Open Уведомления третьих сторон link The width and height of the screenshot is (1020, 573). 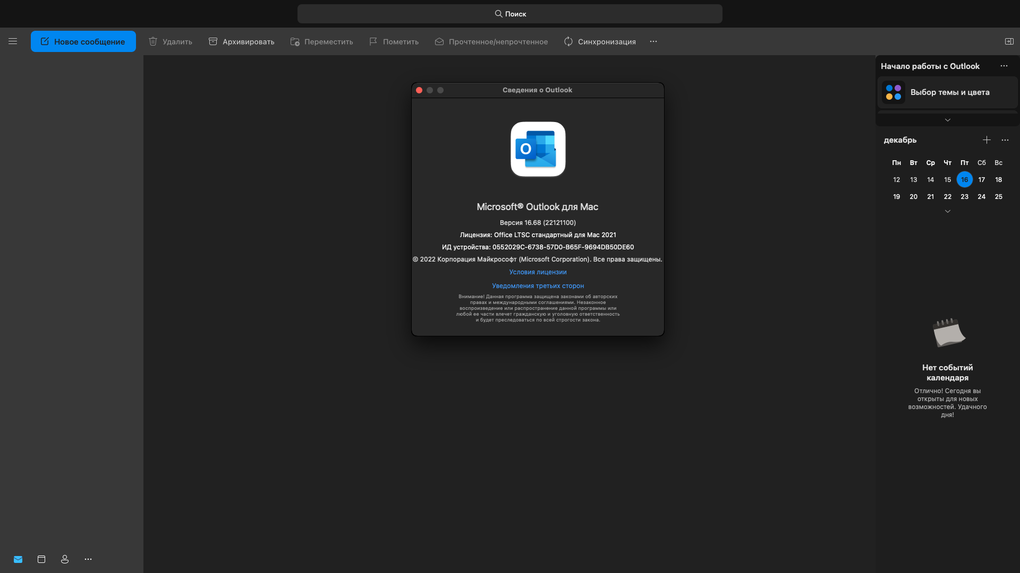point(538,286)
